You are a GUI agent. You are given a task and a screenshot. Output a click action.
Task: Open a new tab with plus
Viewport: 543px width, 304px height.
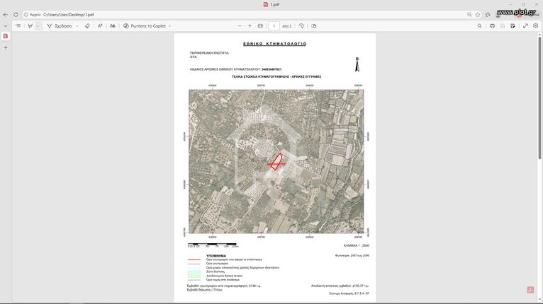click(6, 47)
